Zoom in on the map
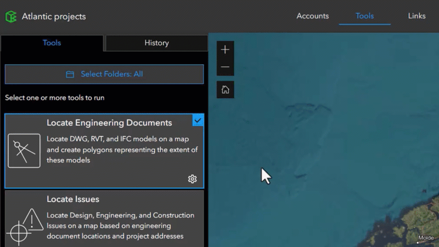The height and width of the screenshot is (247, 439). point(225,50)
